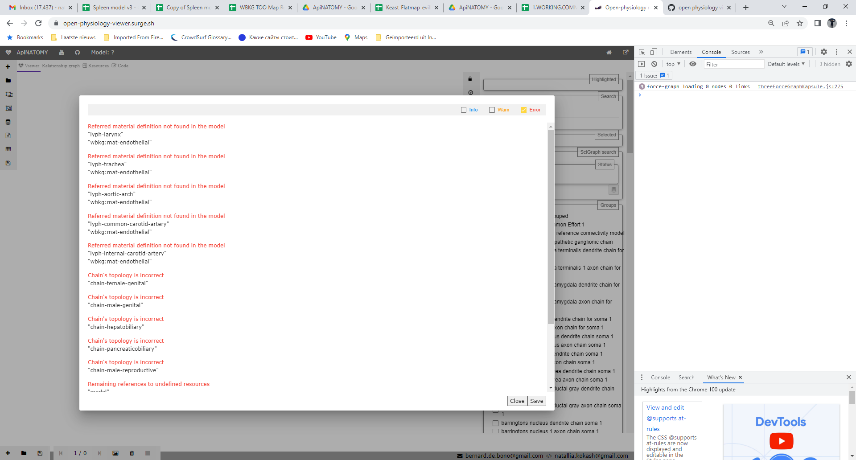Click the home icon in the toolbar
This screenshot has width=856, height=460.
tap(609, 52)
